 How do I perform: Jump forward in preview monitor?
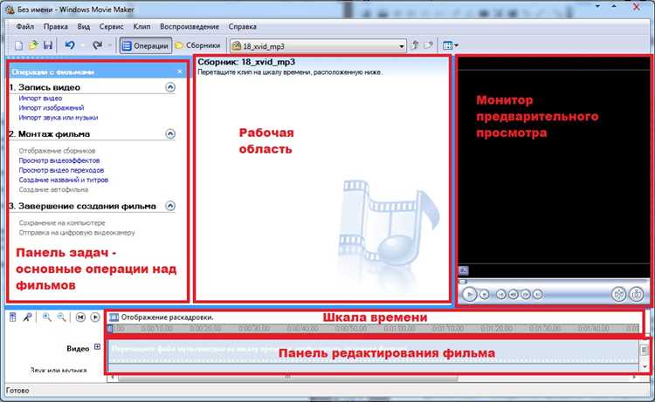[x=538, y=295]
